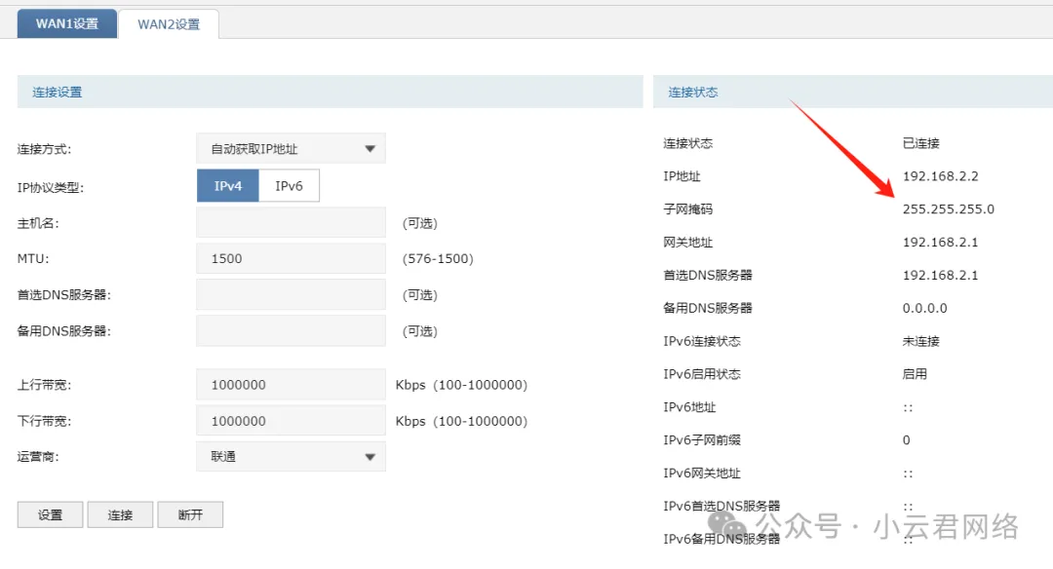Select the WAN2设置 tab
The height and width of the screenshot is (569, 1053).
pyautogui.click(x=169, y=24)
